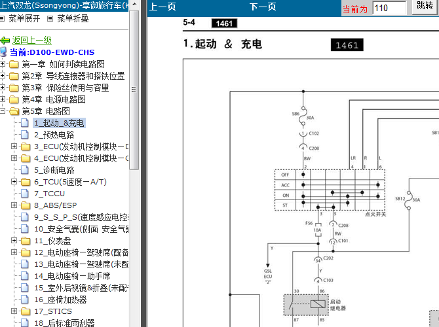Click folder icon beside 3_ECU entry

pos(26,146)
